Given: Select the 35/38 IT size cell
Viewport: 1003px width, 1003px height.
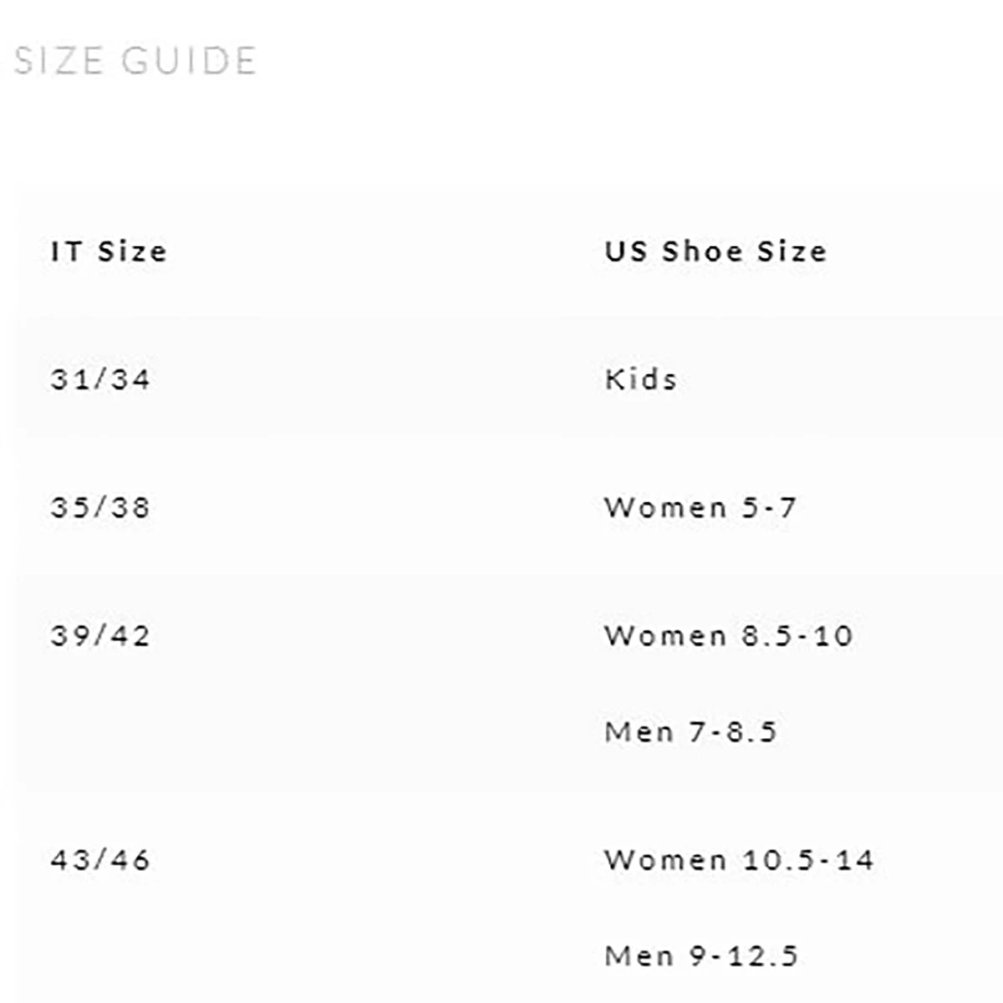Looking at the screenshot, I should (100, 507).
